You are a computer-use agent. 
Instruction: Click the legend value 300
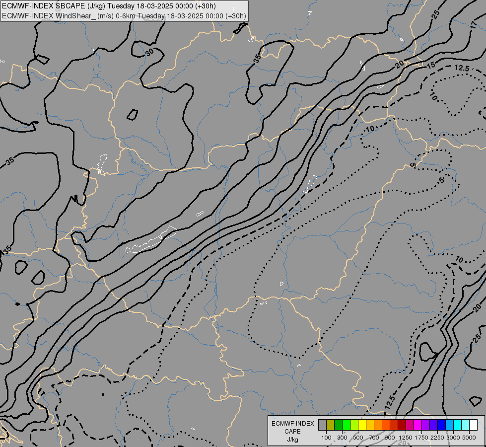coord(342,438)
